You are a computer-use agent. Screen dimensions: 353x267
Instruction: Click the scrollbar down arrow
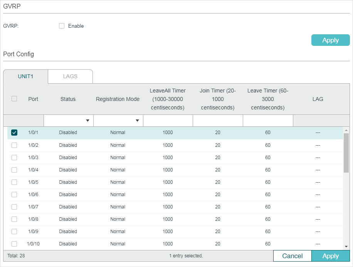click(x=346, y=247)
